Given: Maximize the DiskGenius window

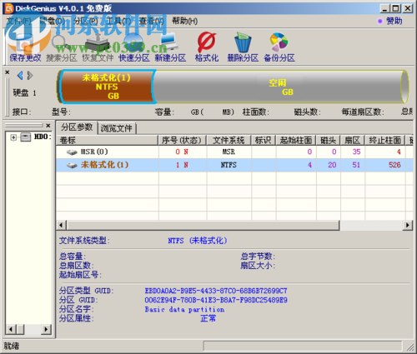Looking at the screenshot, I should (x=395, y=8).
